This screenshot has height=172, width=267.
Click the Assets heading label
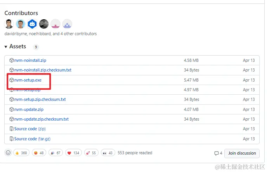[x=18, y=46]
